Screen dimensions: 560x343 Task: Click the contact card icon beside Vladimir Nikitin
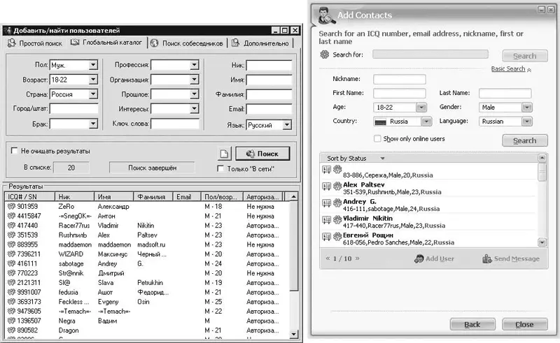coord(326,219)
